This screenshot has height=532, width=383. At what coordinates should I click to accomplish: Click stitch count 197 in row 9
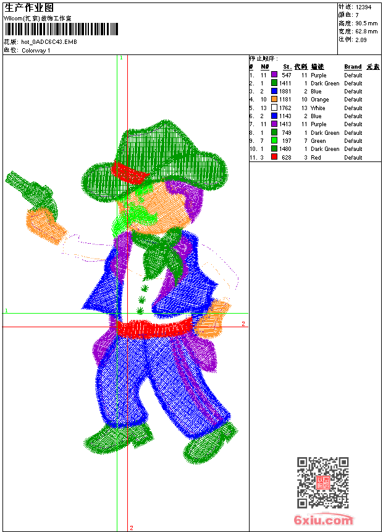click(287, 141)
